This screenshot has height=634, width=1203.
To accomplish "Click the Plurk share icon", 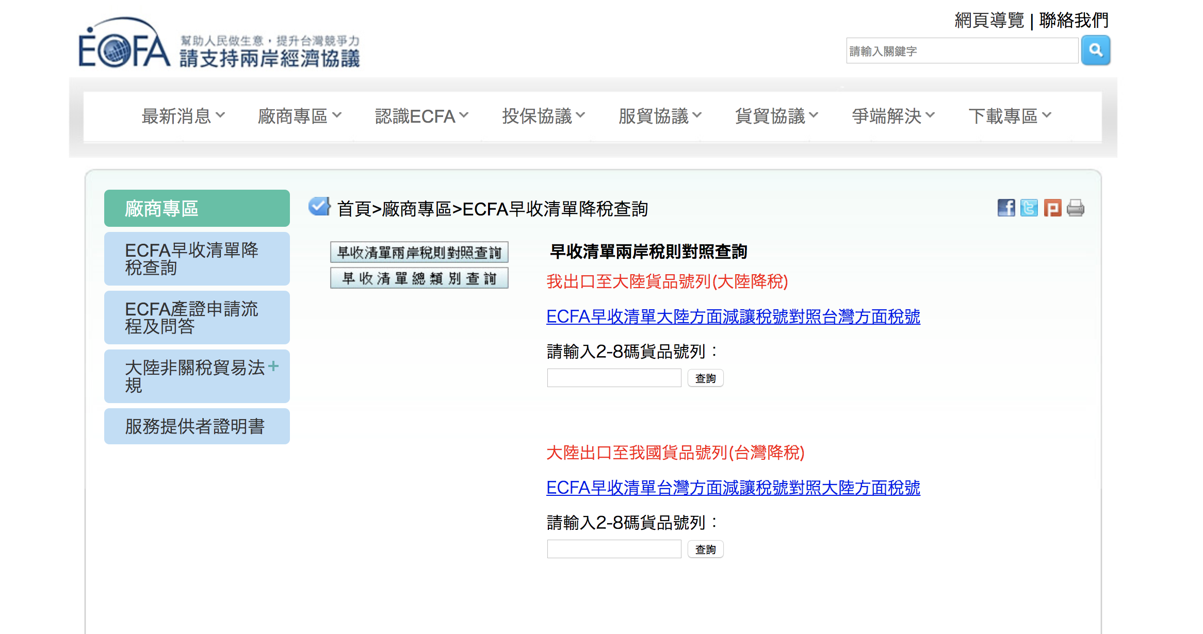I will pyautogui.click(x=1052, y=208).
